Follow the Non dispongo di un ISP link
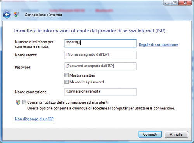The image size is (194, 143). (x=34, y=119)
